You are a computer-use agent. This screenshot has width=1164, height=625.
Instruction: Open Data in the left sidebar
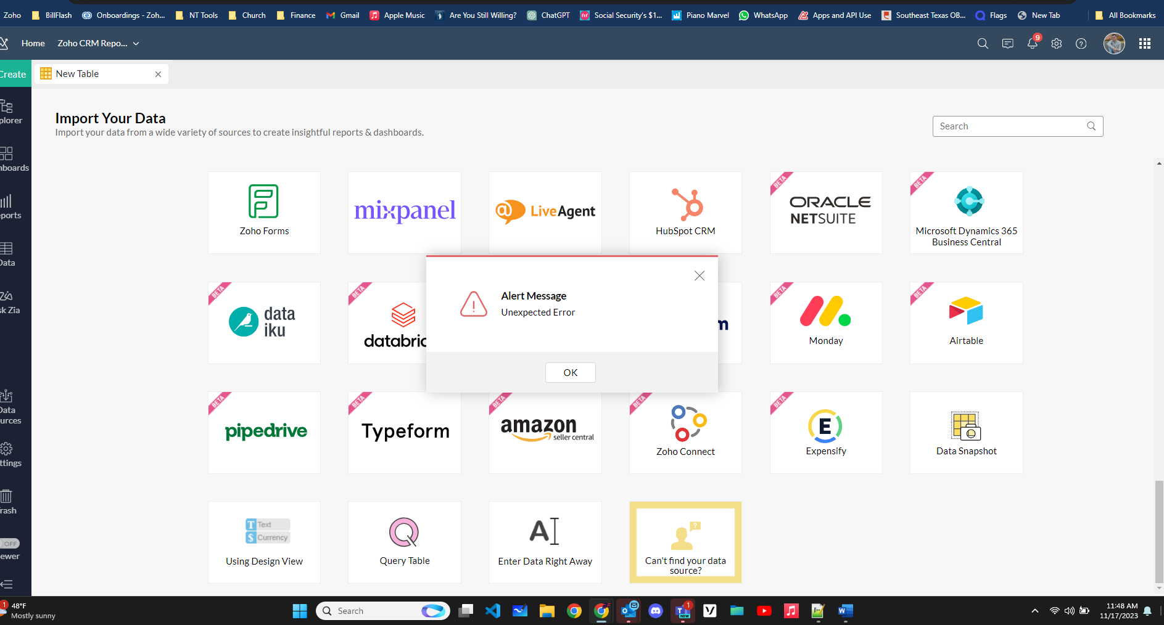pos(7,254)
